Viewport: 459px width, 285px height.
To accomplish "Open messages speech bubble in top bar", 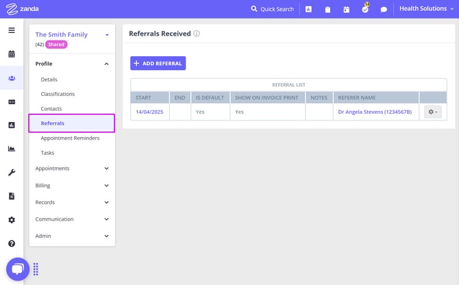I will click(x=384, y=10).
